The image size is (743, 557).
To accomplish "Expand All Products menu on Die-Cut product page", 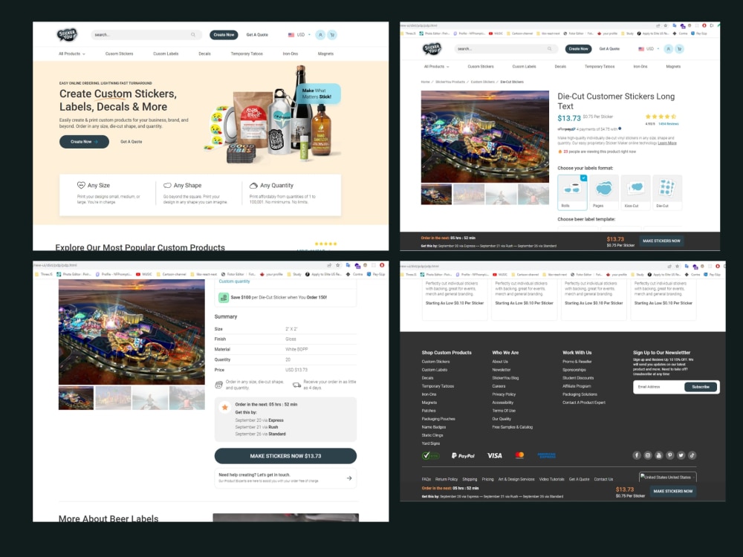I will 436,66.
